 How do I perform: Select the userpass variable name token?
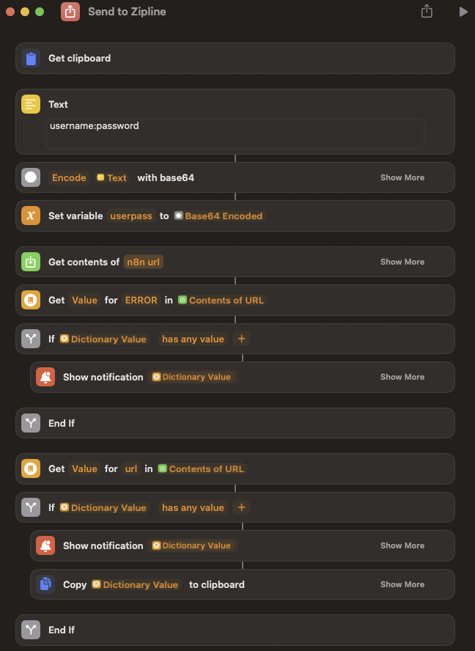[x=131, y=216]
